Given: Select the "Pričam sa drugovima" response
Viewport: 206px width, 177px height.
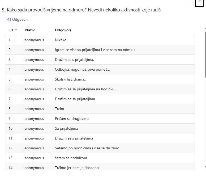Looking at the screenshot, I should (72, 119).
